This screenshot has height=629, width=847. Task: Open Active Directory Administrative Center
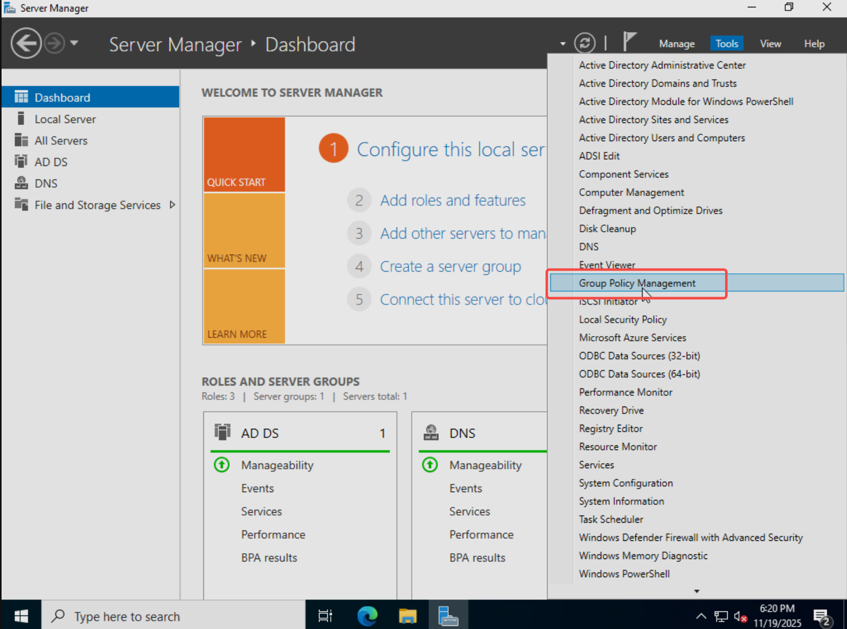click(x=662, y=65)
